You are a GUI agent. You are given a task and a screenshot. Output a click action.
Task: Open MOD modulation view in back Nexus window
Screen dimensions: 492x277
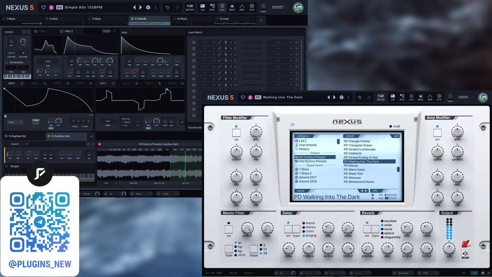(x=232, y=7)
